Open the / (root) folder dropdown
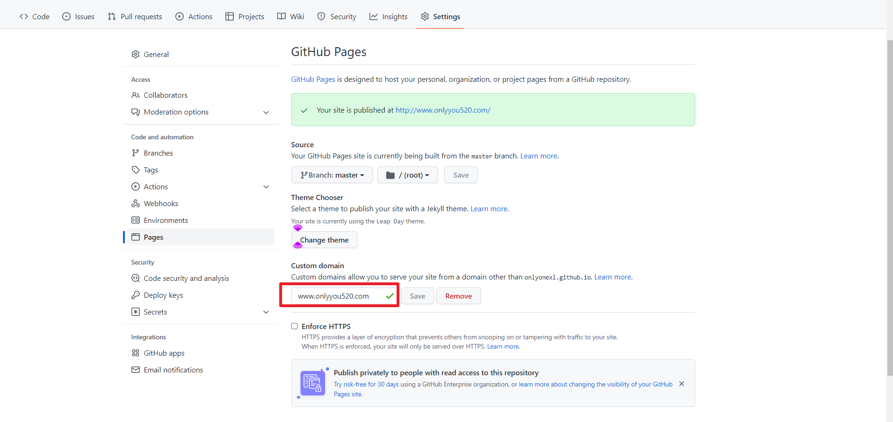893x422 pixels. click(407, 175)
